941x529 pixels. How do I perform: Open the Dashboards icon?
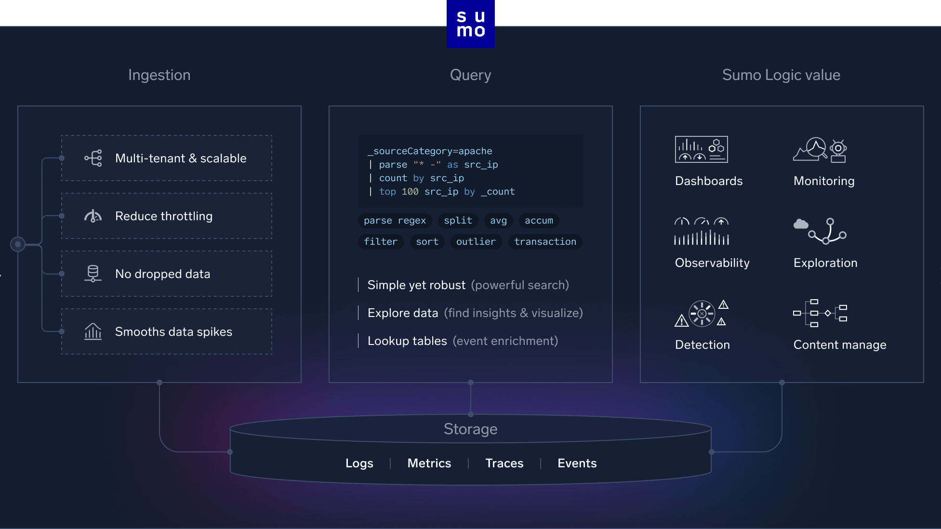[701, 149]
